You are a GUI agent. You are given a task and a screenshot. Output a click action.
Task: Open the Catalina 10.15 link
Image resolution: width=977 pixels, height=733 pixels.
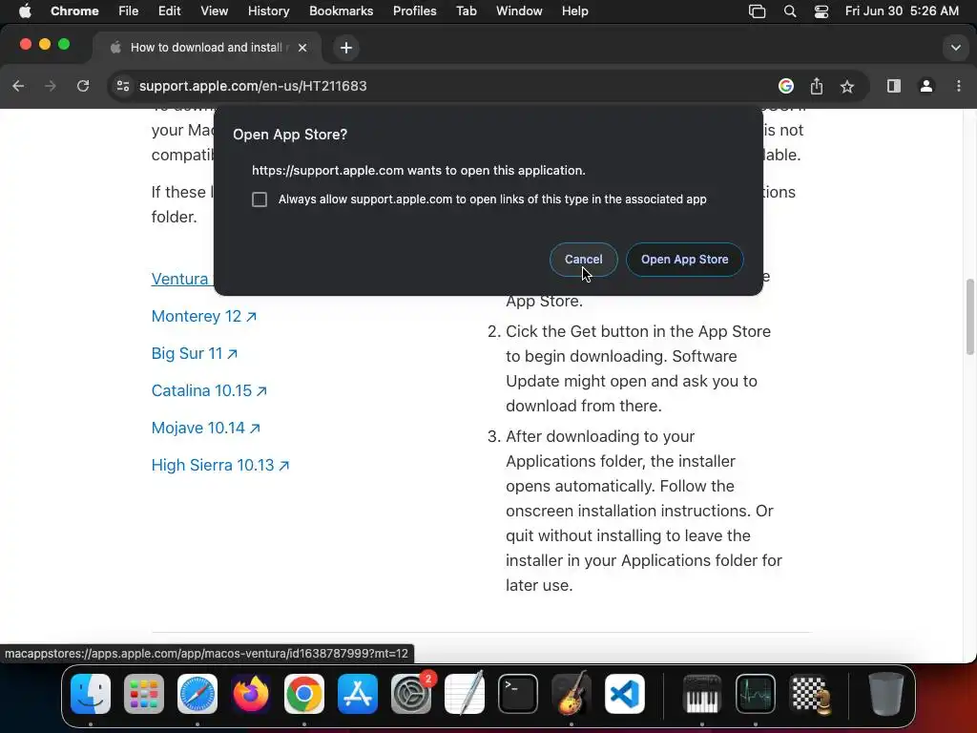point(209,390)
